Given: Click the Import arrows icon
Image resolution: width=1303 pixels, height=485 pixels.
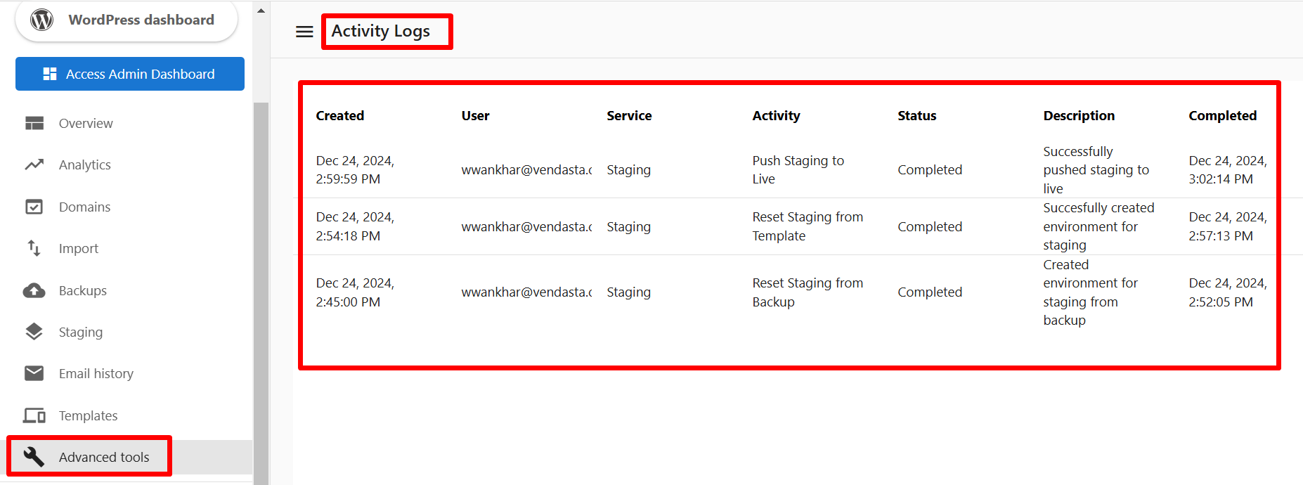Looking at the screenshot, I should [x=34, y=248].
